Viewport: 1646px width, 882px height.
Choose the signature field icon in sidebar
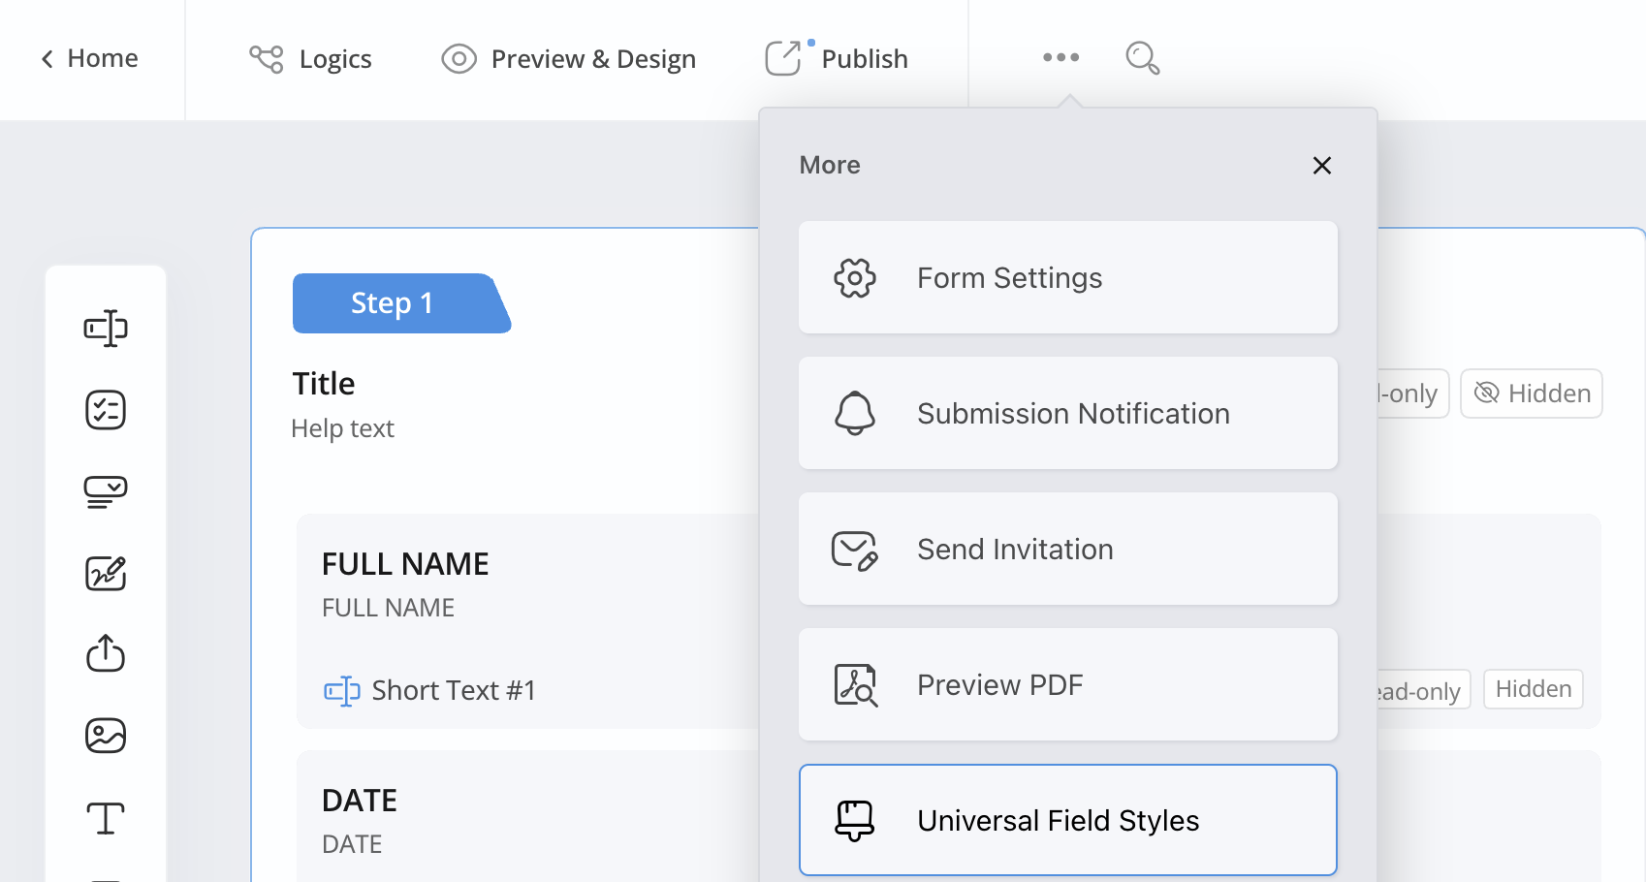click(106, 573)
